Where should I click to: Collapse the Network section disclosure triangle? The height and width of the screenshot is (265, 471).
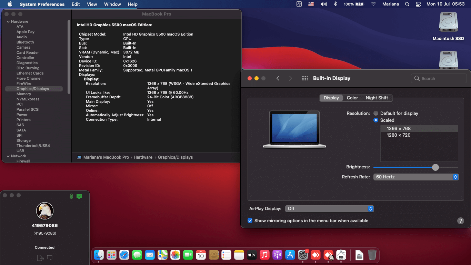pyautogui.click(x=8, y=156)
